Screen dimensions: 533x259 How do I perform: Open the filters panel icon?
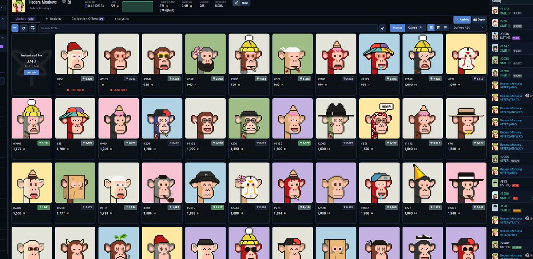[15, 28]
